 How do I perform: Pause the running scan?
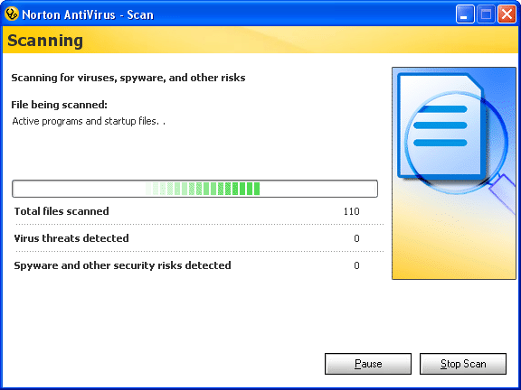(x=368, y=364)
